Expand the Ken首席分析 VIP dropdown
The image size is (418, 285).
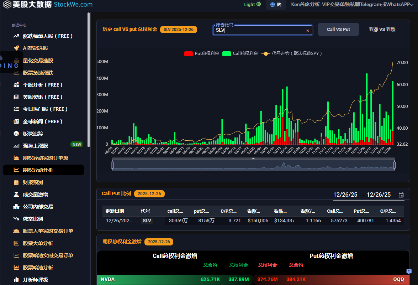[x=352, y=4]
